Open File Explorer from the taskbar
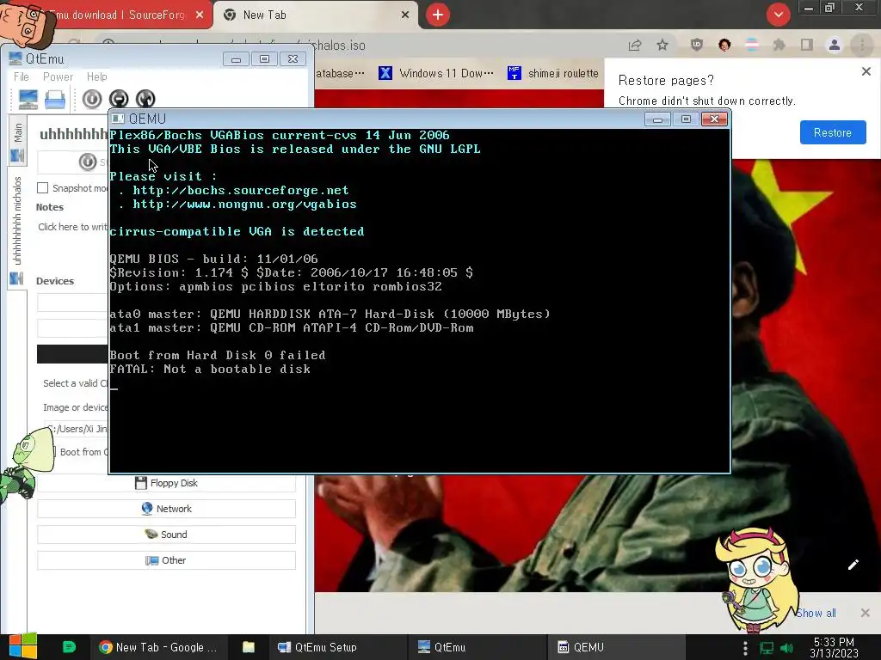The width and height of the screenshot is (881, 660). pos(249,648)
